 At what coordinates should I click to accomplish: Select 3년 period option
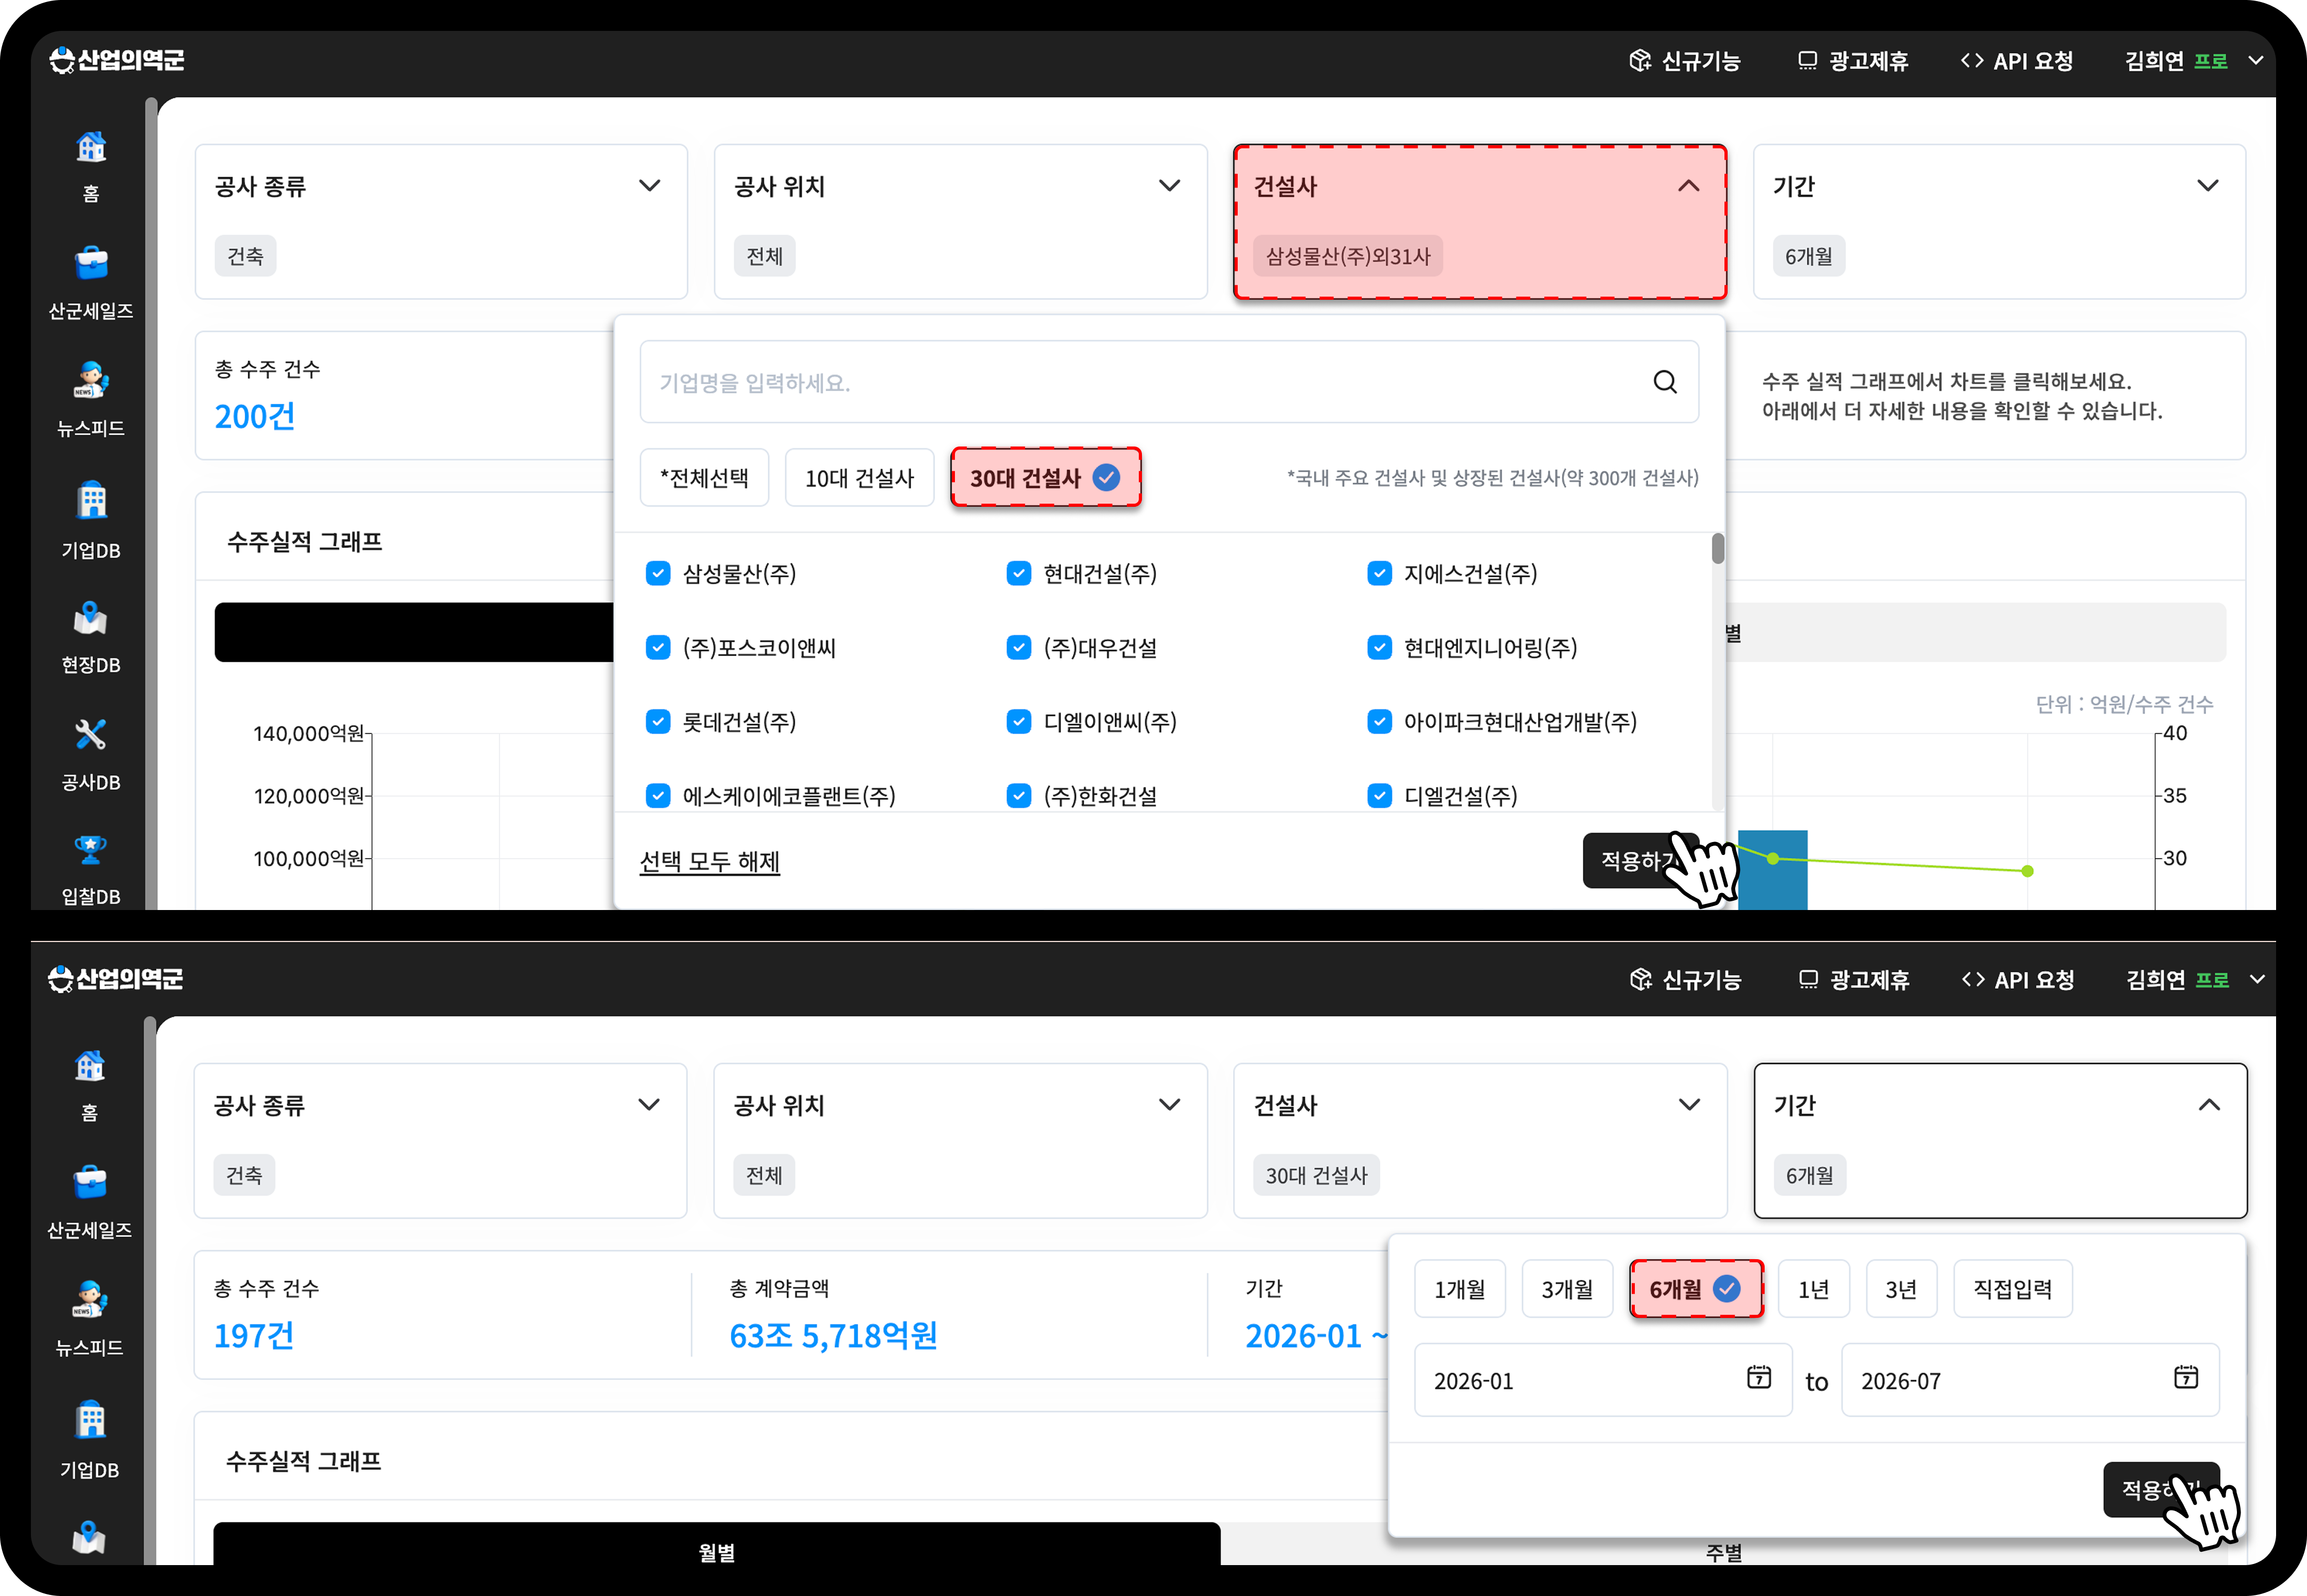tap(1901, 1289)
